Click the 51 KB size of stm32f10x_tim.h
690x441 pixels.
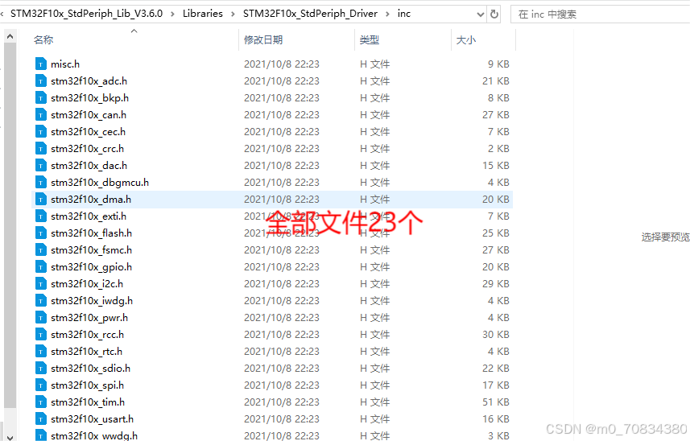[x=495, y=402]
